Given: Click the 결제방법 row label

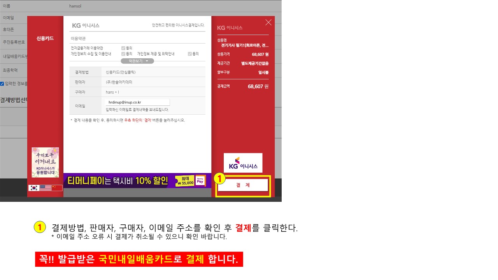Looking at the screenshot, I should click(x=82, y=72).
